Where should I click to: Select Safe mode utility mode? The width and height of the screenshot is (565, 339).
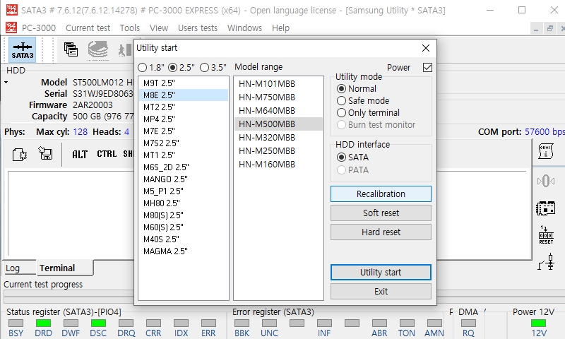coord(341,100)
